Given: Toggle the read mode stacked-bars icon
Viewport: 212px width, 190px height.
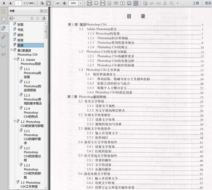Looking at the screenshot, I should [x=136, y=3].
